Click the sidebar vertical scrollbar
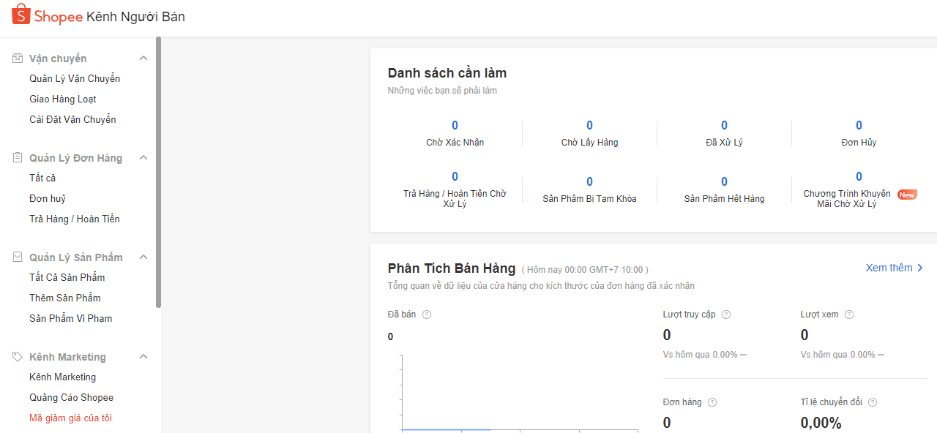This screenshot has height=433, width=937. coord(158,172)
